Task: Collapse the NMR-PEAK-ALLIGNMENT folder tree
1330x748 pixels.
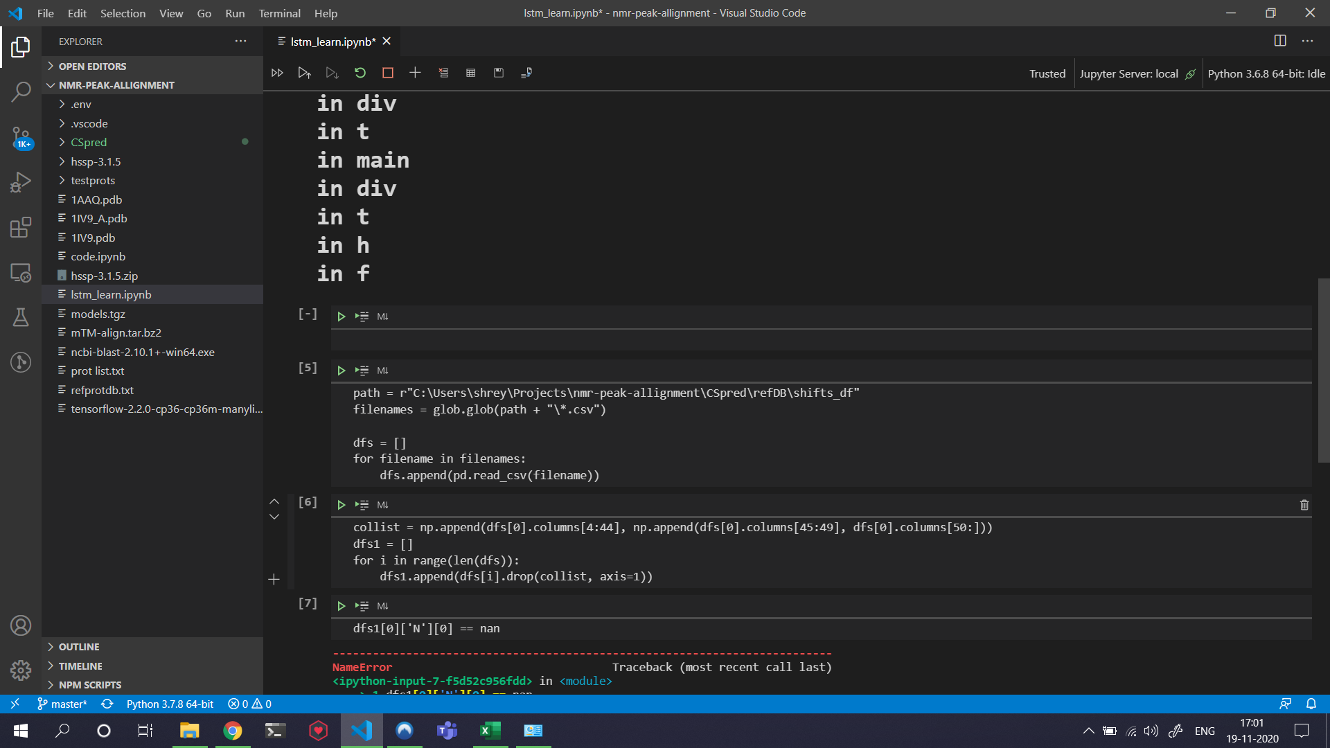Action: [116, 85]
